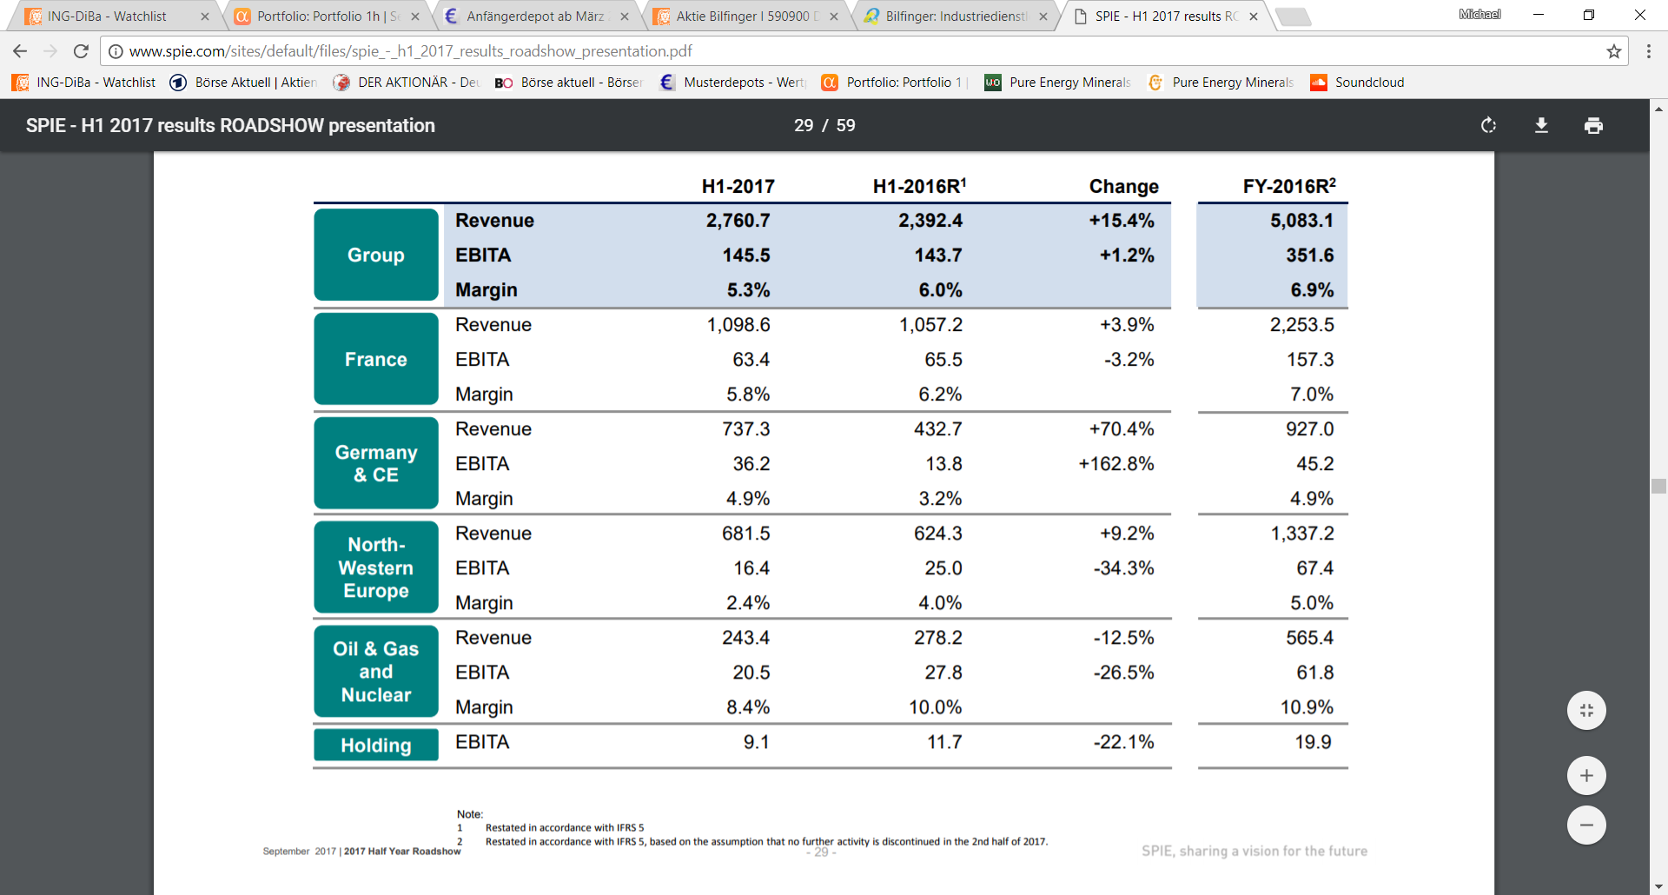
Task: Click the North-Western Europe label
Action: tap(376, 567)
